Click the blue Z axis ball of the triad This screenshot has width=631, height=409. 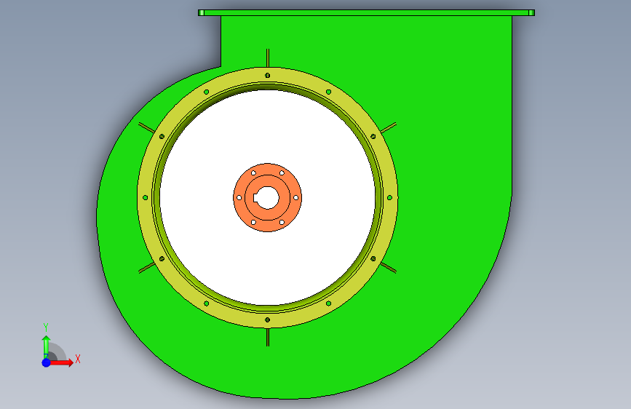(x=47, y=362)
